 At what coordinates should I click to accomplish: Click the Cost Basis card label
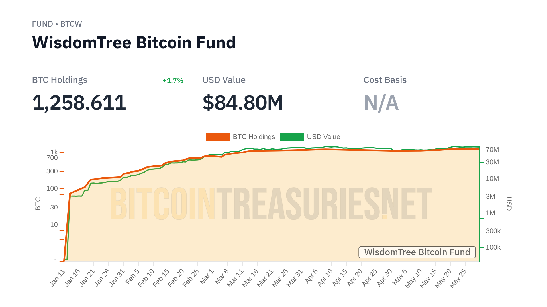(385, 80)
